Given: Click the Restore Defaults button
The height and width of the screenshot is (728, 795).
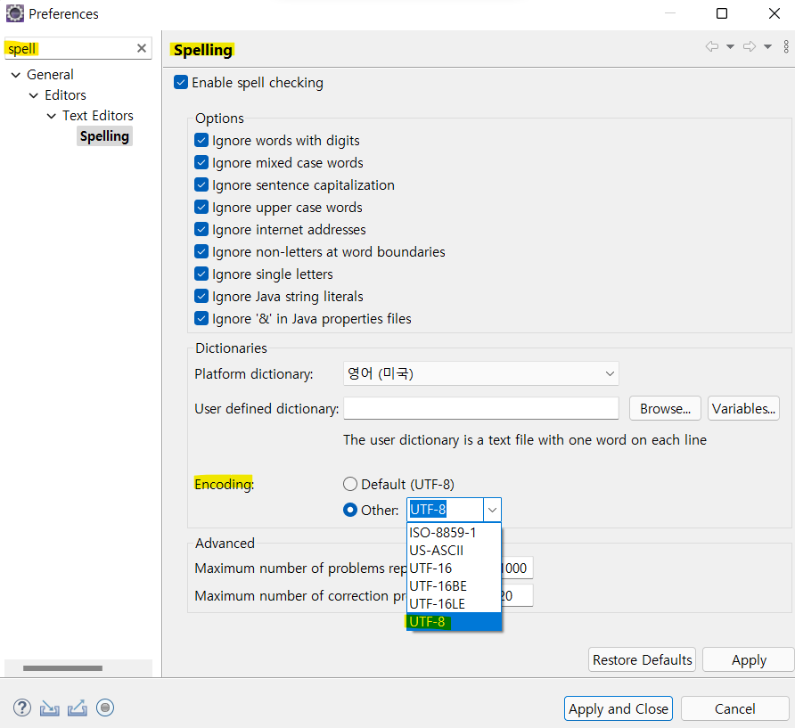Looking at the screenshot, I should [x=642, y=659].
